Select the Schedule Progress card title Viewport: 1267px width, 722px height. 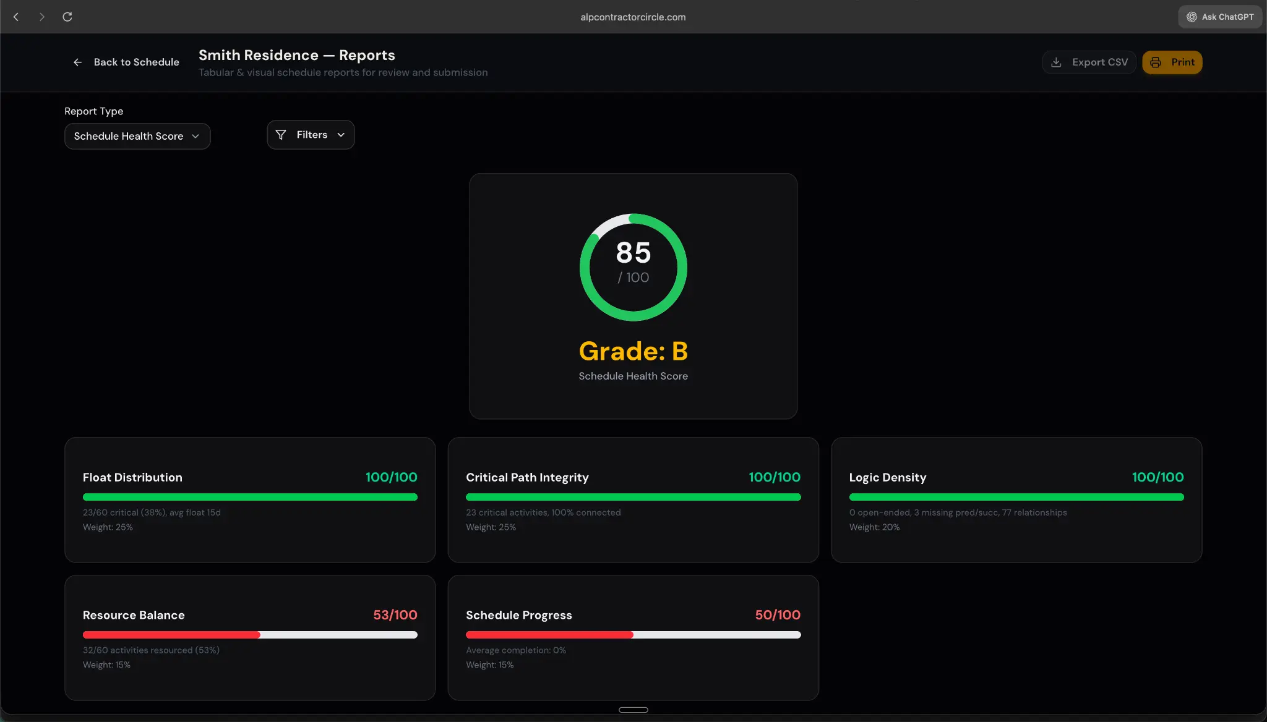519,615
